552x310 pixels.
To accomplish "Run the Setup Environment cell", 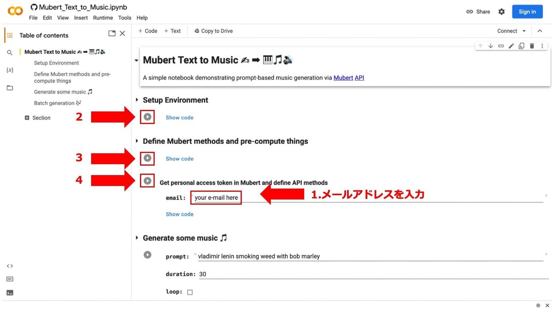I will pos(147,117).
